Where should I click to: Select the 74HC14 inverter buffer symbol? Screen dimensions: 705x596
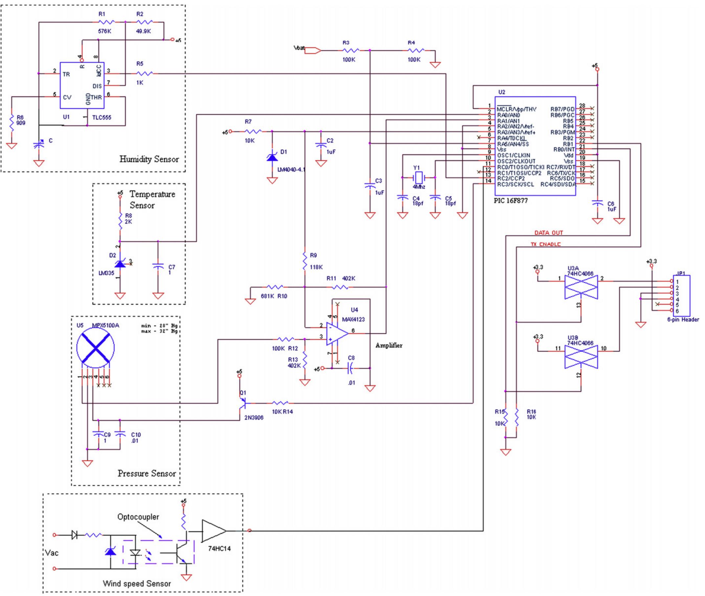(x=214, y=531)
